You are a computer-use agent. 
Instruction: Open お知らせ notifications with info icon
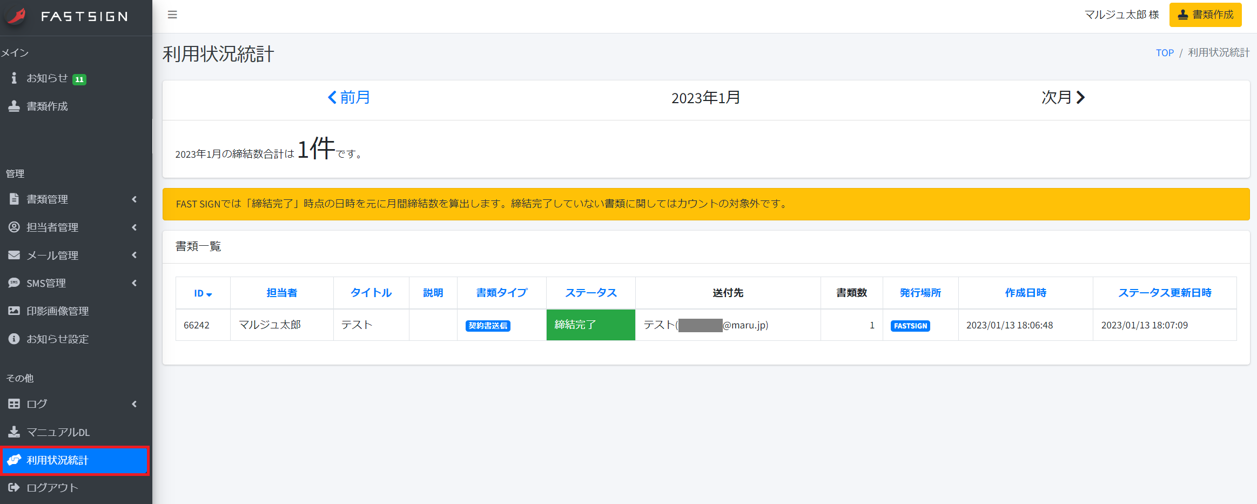tap(14, 78)
